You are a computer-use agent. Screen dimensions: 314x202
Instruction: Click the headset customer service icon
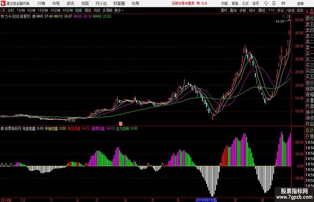point(266,3)
